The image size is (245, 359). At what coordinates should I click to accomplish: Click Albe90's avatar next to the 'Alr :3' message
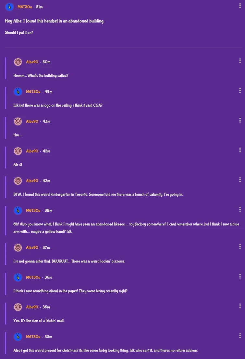[18, 151]
